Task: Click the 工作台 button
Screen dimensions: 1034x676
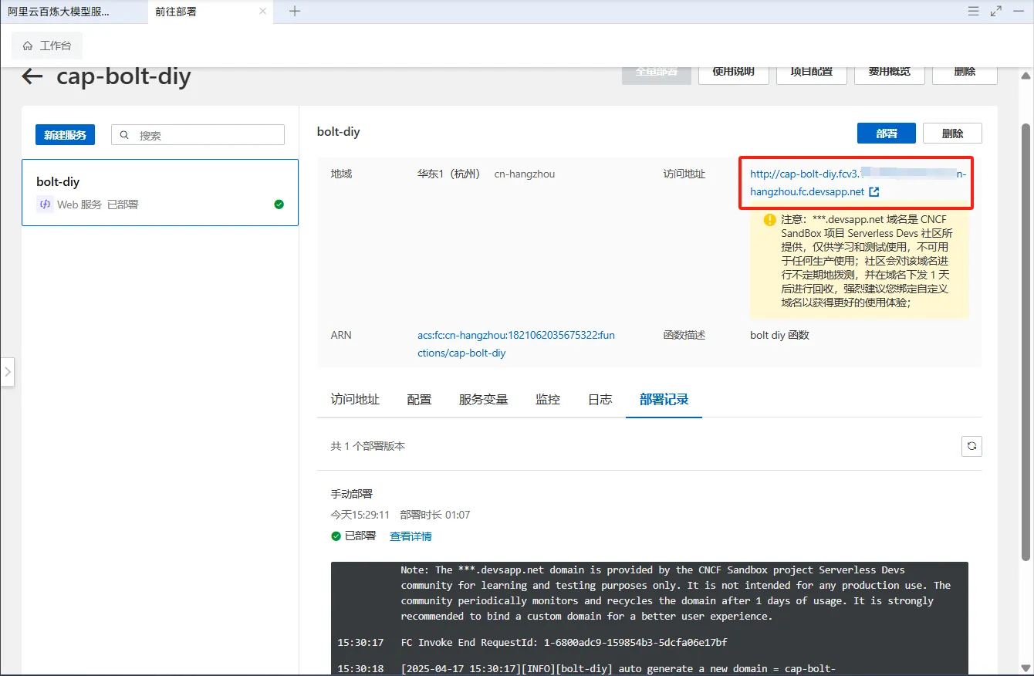Action: coord(47,46)
